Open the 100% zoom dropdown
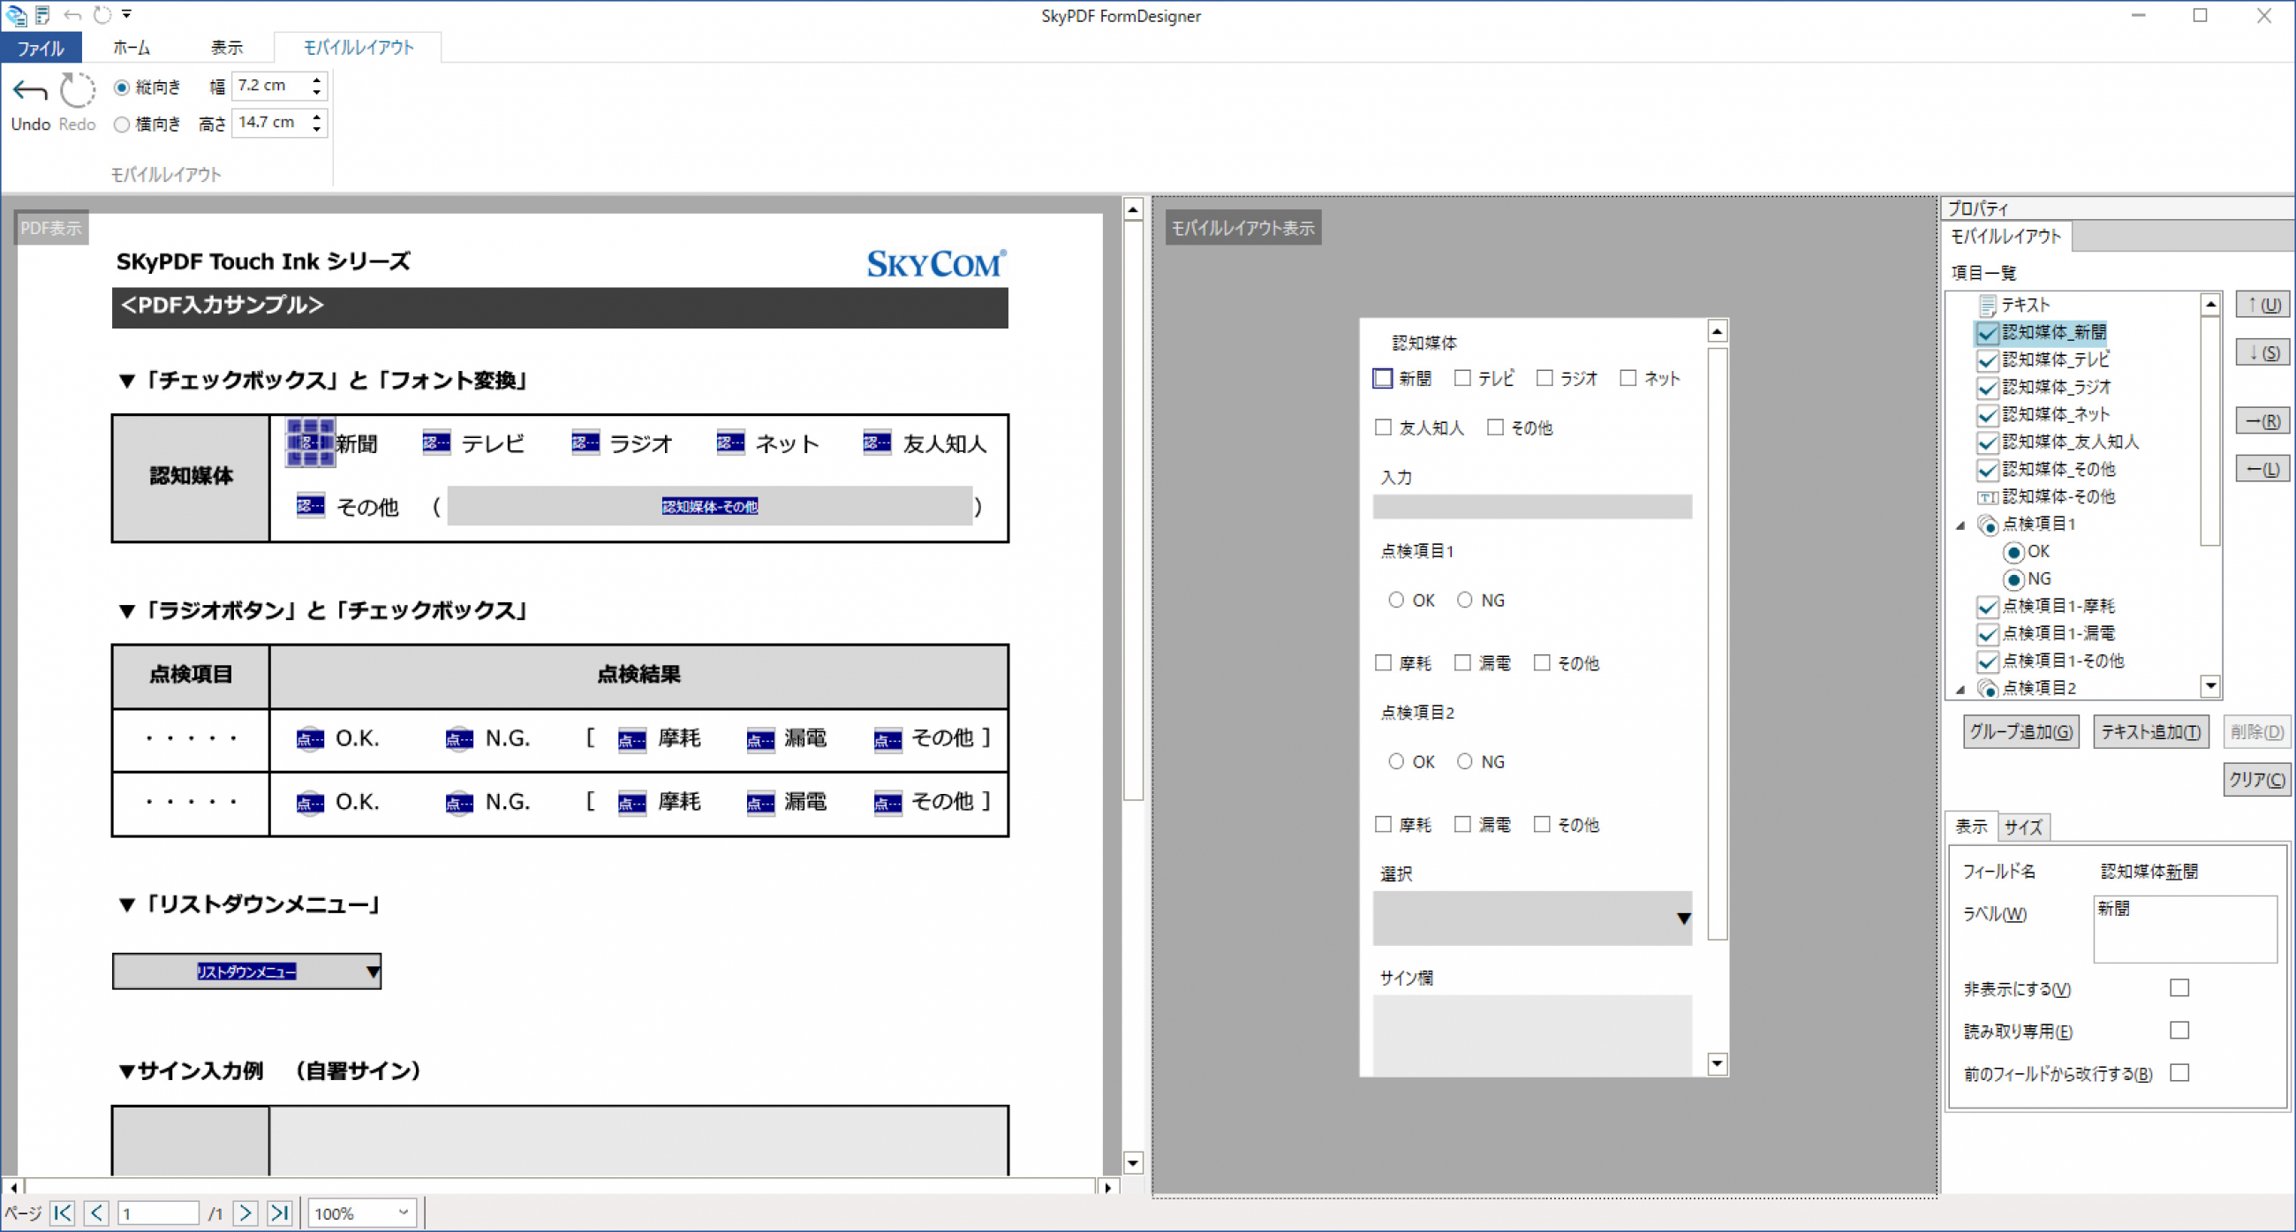2296x1232 pixels. tap(362, 1213)
